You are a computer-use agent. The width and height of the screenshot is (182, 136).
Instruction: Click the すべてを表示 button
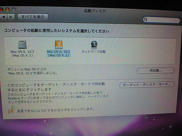(x=33, y=17)
